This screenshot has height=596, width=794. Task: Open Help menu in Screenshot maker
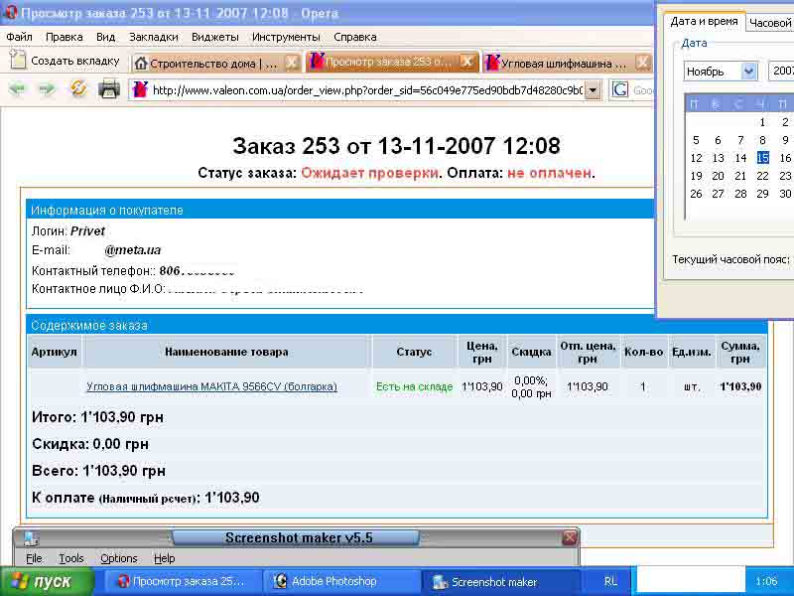[164, 558]
